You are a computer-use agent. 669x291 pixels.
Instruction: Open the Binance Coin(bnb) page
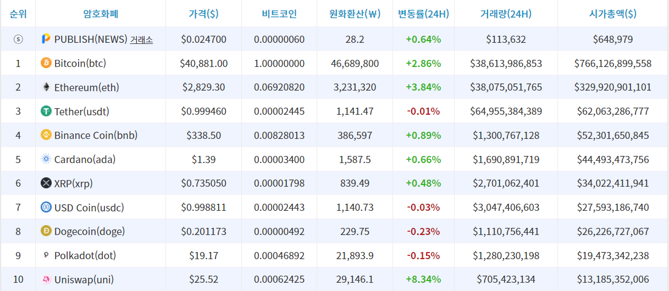[96, 136]
